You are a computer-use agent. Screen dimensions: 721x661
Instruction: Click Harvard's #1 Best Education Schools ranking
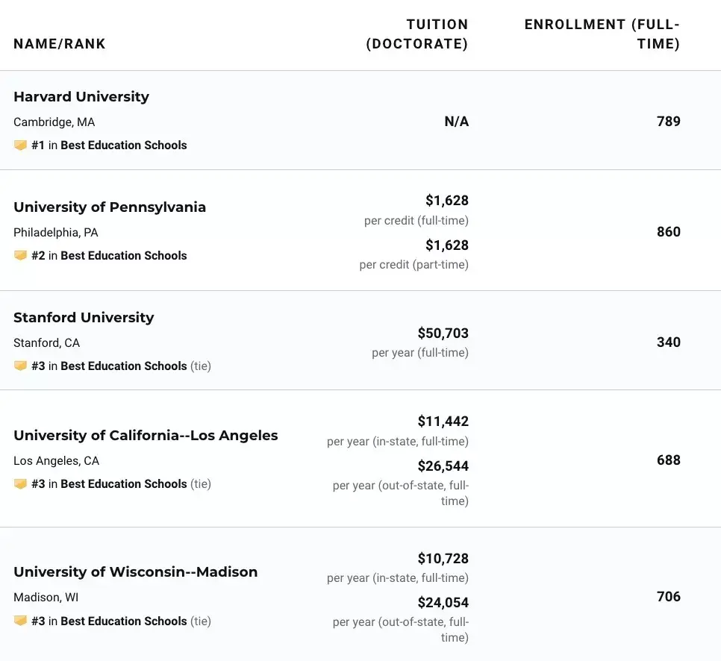(109, 145)
